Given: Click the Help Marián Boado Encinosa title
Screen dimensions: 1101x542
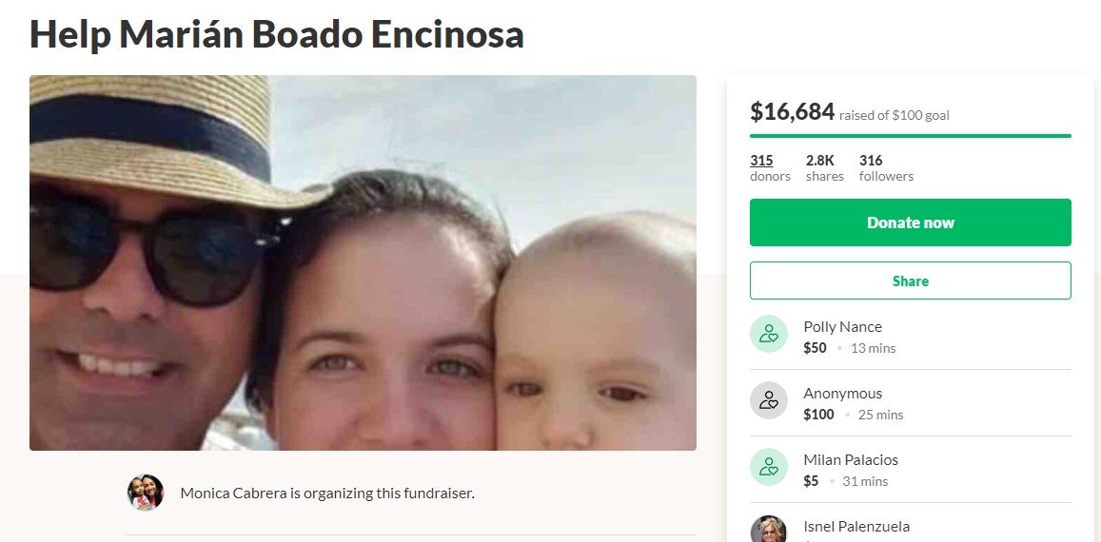Looking at the screenshot, I should 277,33.
